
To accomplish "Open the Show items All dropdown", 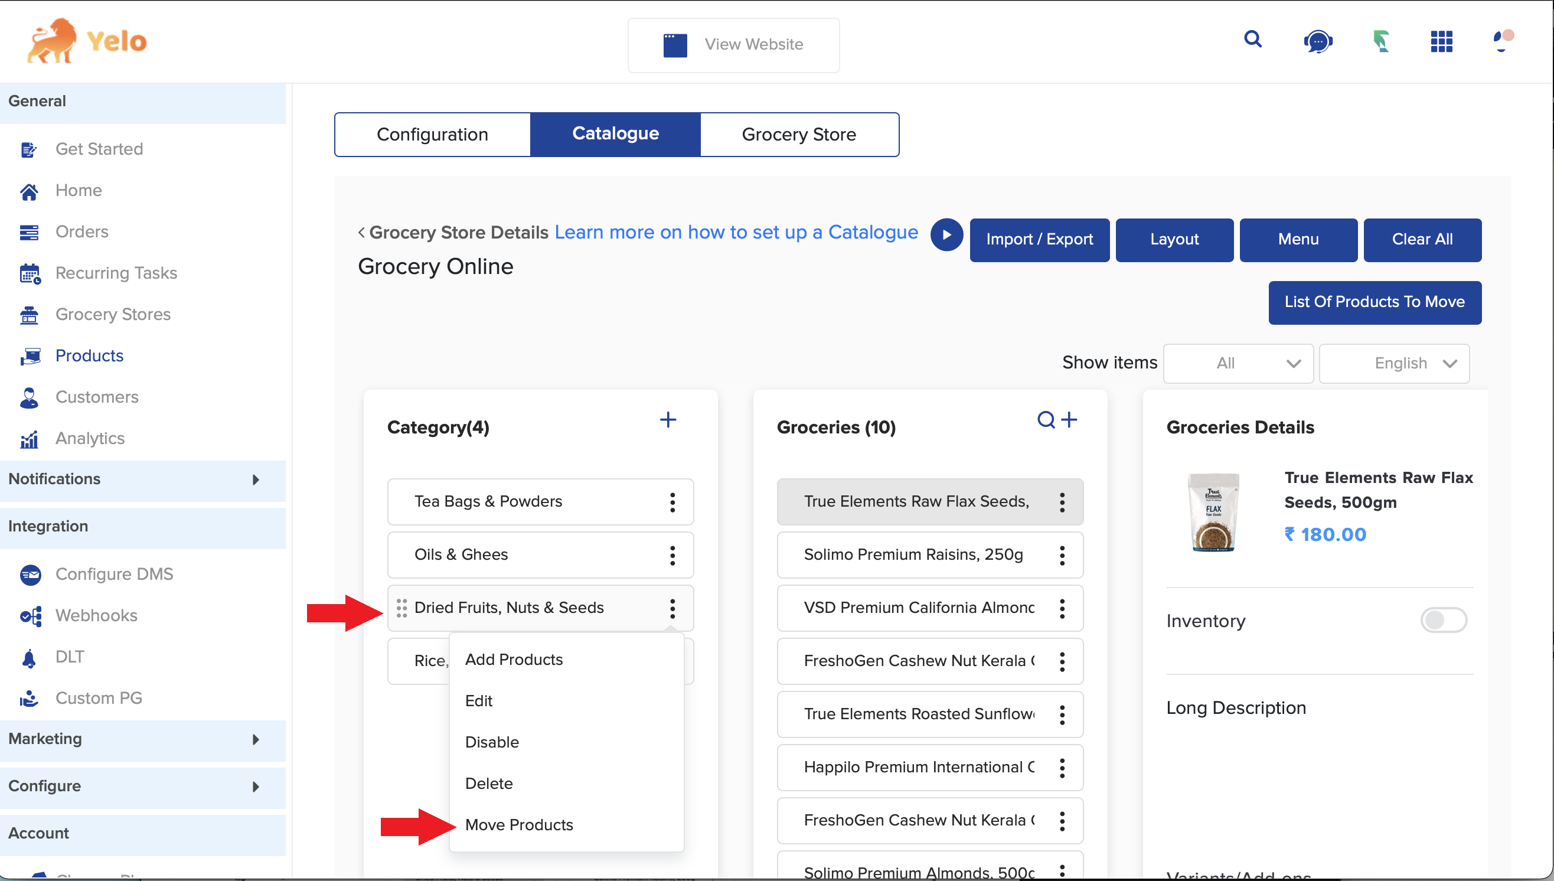I will (1238, 364).
